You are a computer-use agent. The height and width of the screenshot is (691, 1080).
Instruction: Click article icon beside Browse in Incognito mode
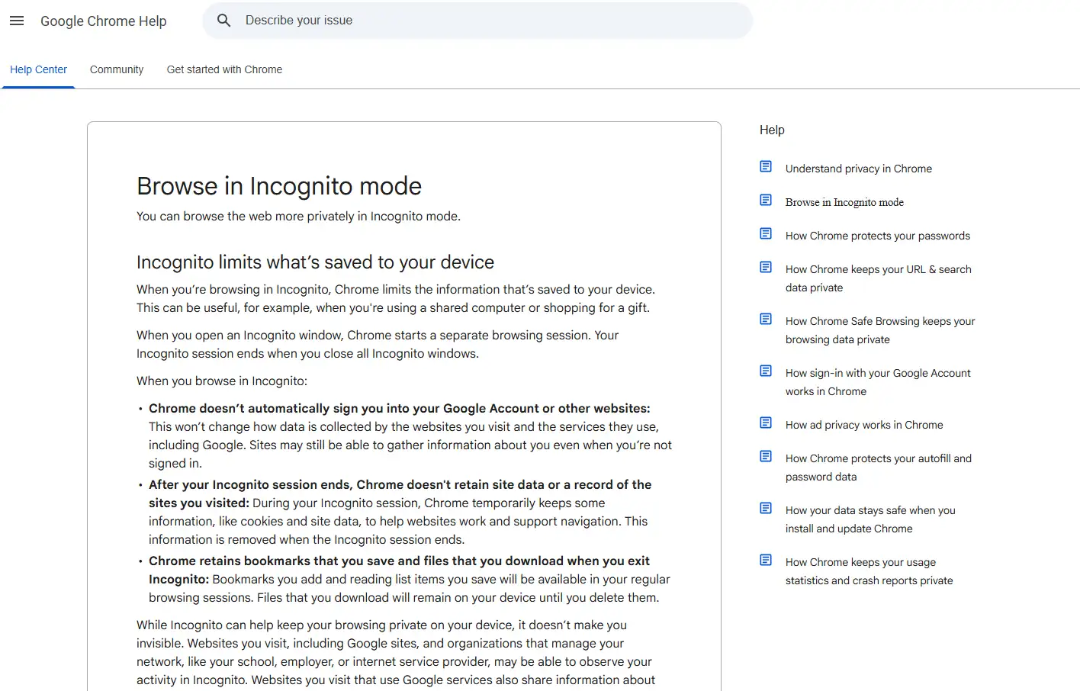point(766,200)
